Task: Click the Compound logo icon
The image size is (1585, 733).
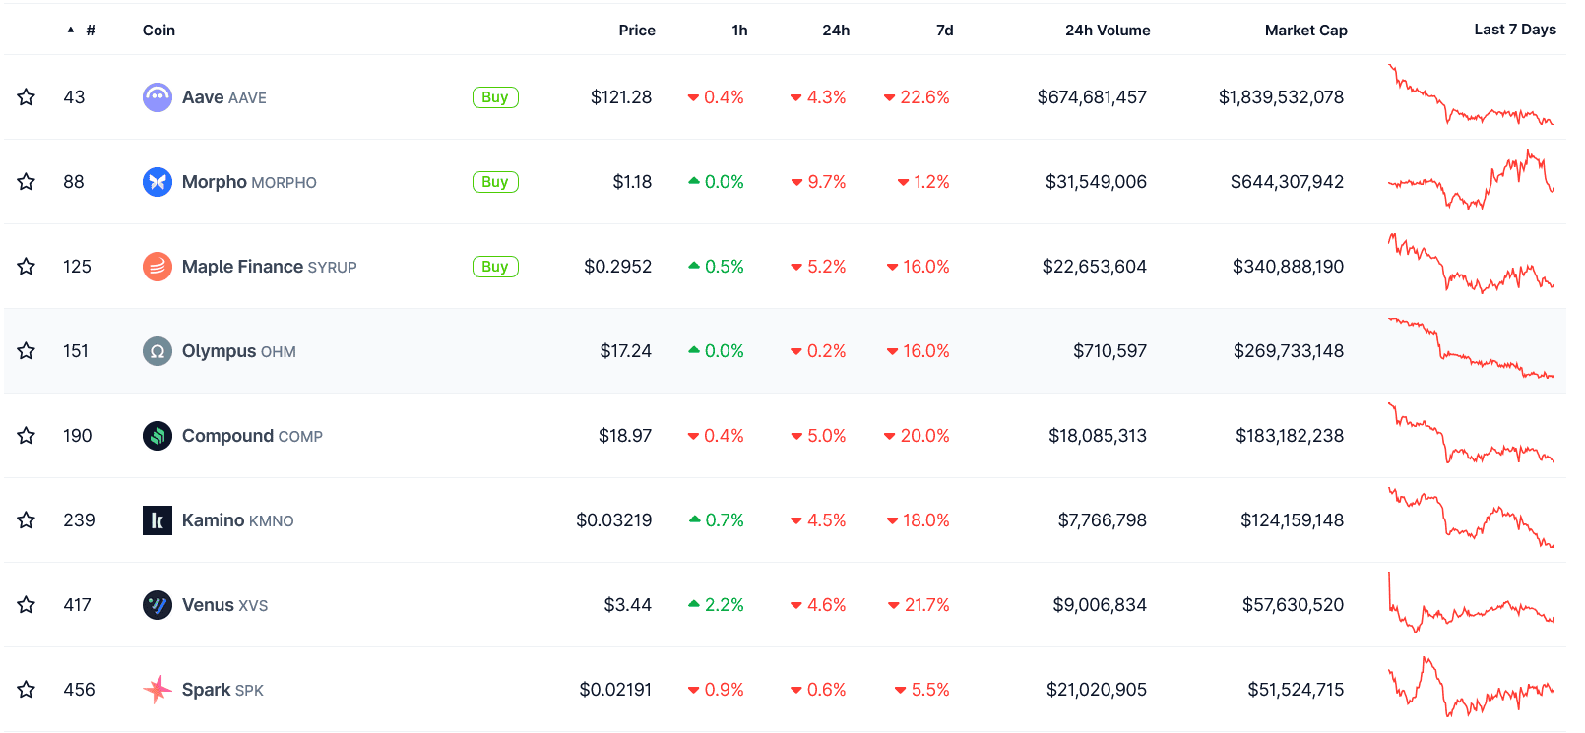Action: (158, 436)
